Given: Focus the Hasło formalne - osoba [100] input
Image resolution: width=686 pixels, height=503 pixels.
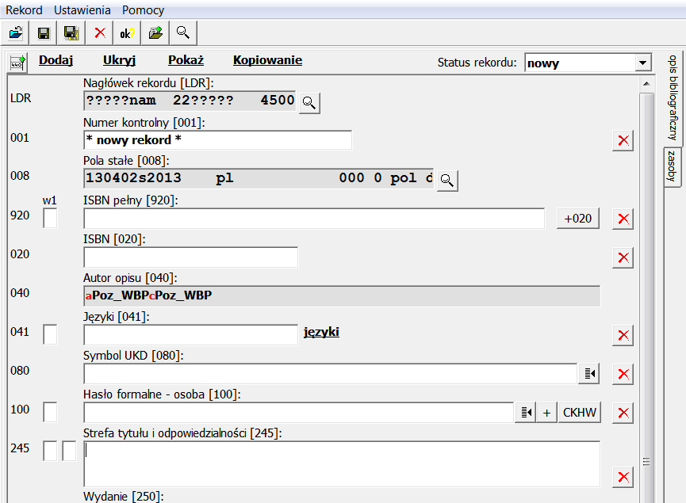Looking at the screenshot, I should click(298, 413).
